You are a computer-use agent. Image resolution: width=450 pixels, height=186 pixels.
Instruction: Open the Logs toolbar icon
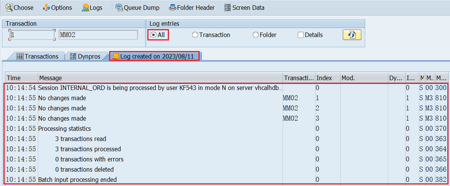point(86,8)
